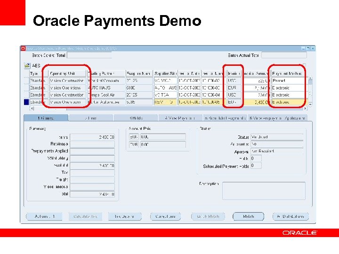Screen dimensions: 339x254
Task: Open the 6 View Prepayment Applications tab
Action: pos(277,118)
